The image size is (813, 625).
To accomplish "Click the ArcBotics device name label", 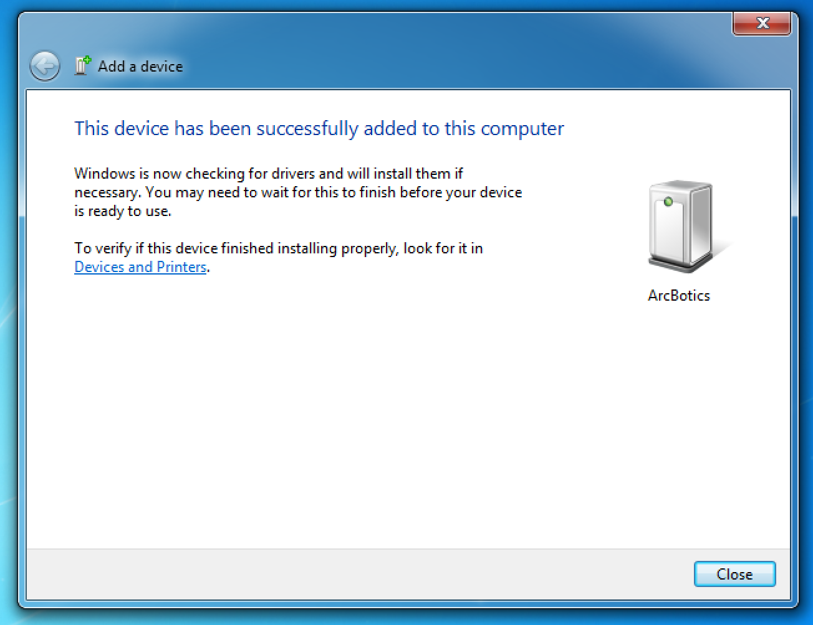I will pos(679,296).
